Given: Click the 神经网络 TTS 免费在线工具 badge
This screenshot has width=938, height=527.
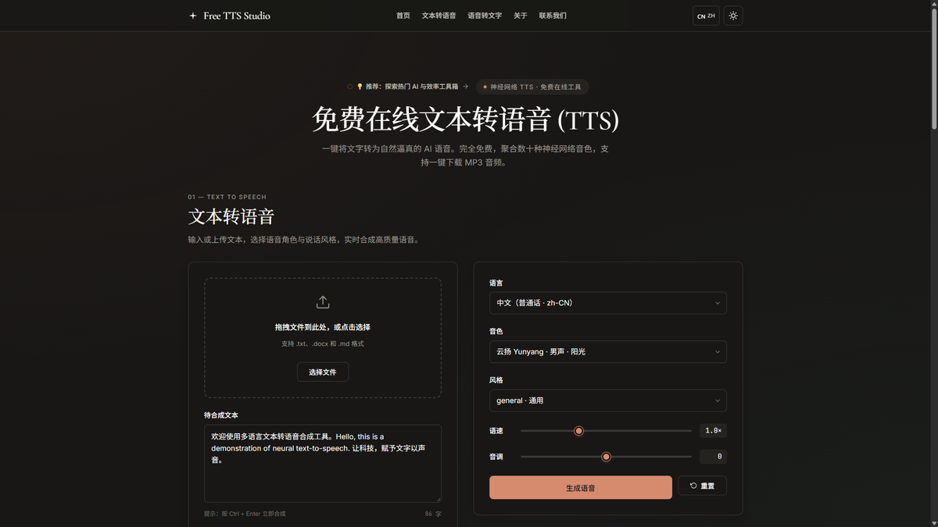Looking at the screenshot, I should (x=532, y=87).
